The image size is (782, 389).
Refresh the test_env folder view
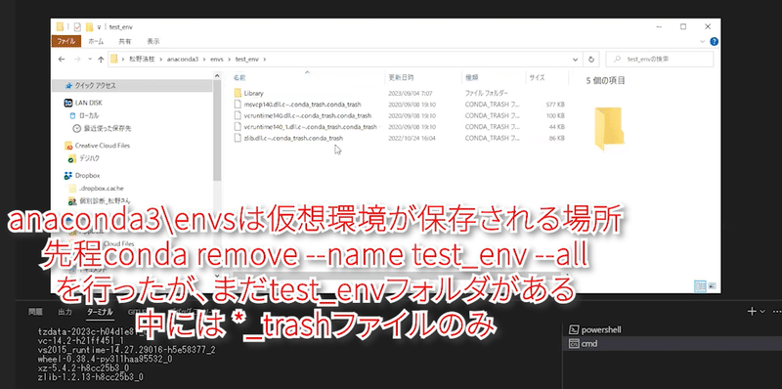click(x=591, y=59)
